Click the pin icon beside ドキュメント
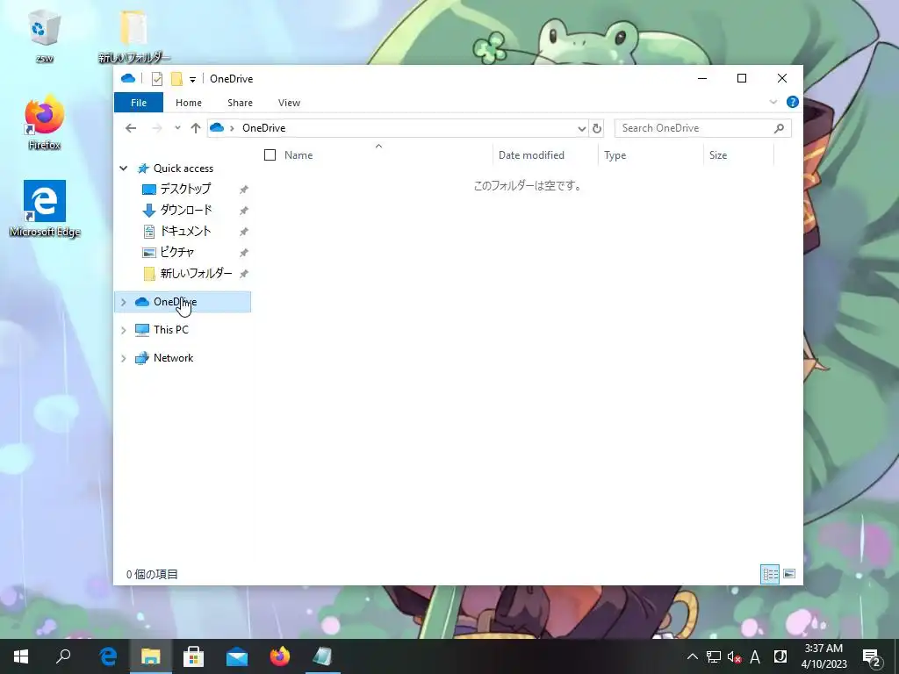This screenshot has width=899, height=674. [x=244, y=232]
